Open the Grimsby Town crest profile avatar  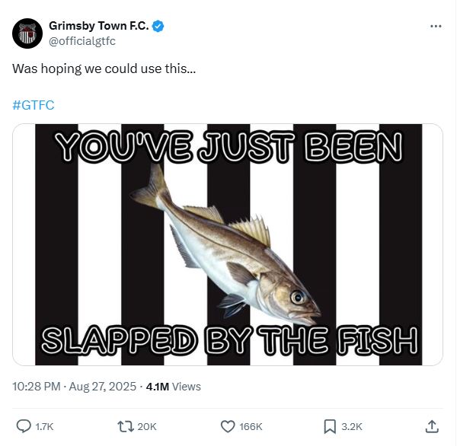(x=27, y=33)
